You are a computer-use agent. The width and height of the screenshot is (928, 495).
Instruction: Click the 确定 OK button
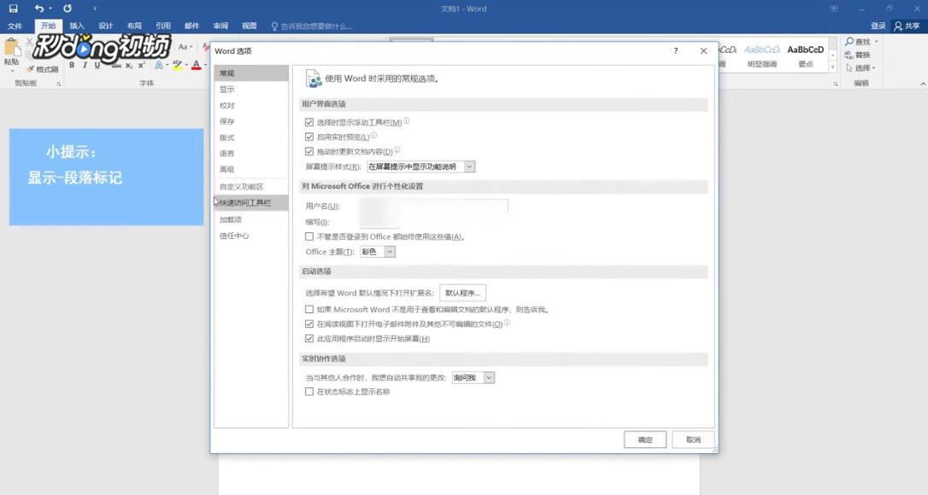tap(645, 440)
